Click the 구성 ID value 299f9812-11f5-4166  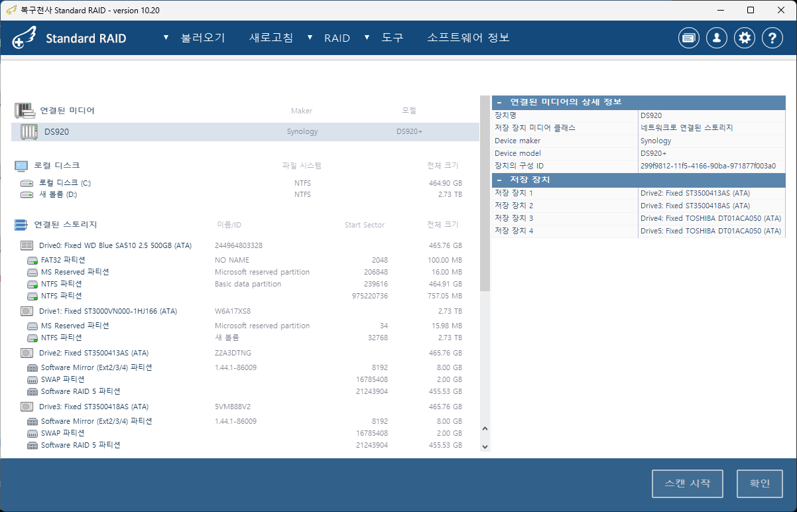point(708,166)
